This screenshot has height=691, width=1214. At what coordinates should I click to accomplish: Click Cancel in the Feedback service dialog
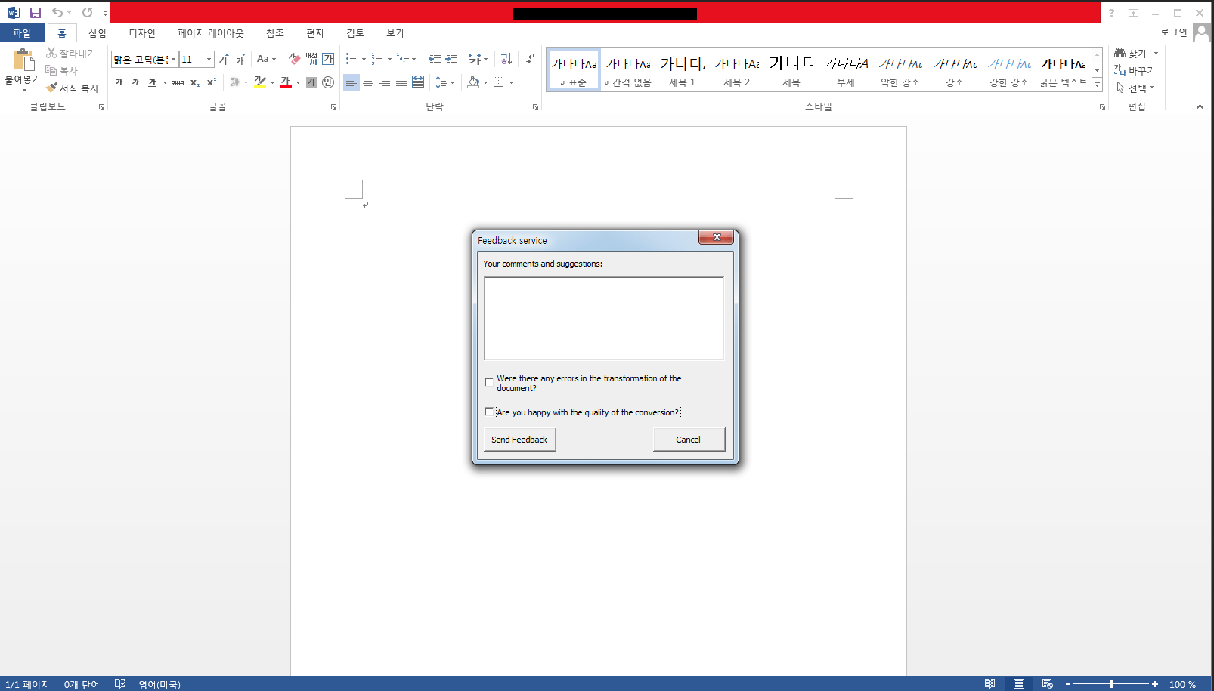(x=688, y=440)
